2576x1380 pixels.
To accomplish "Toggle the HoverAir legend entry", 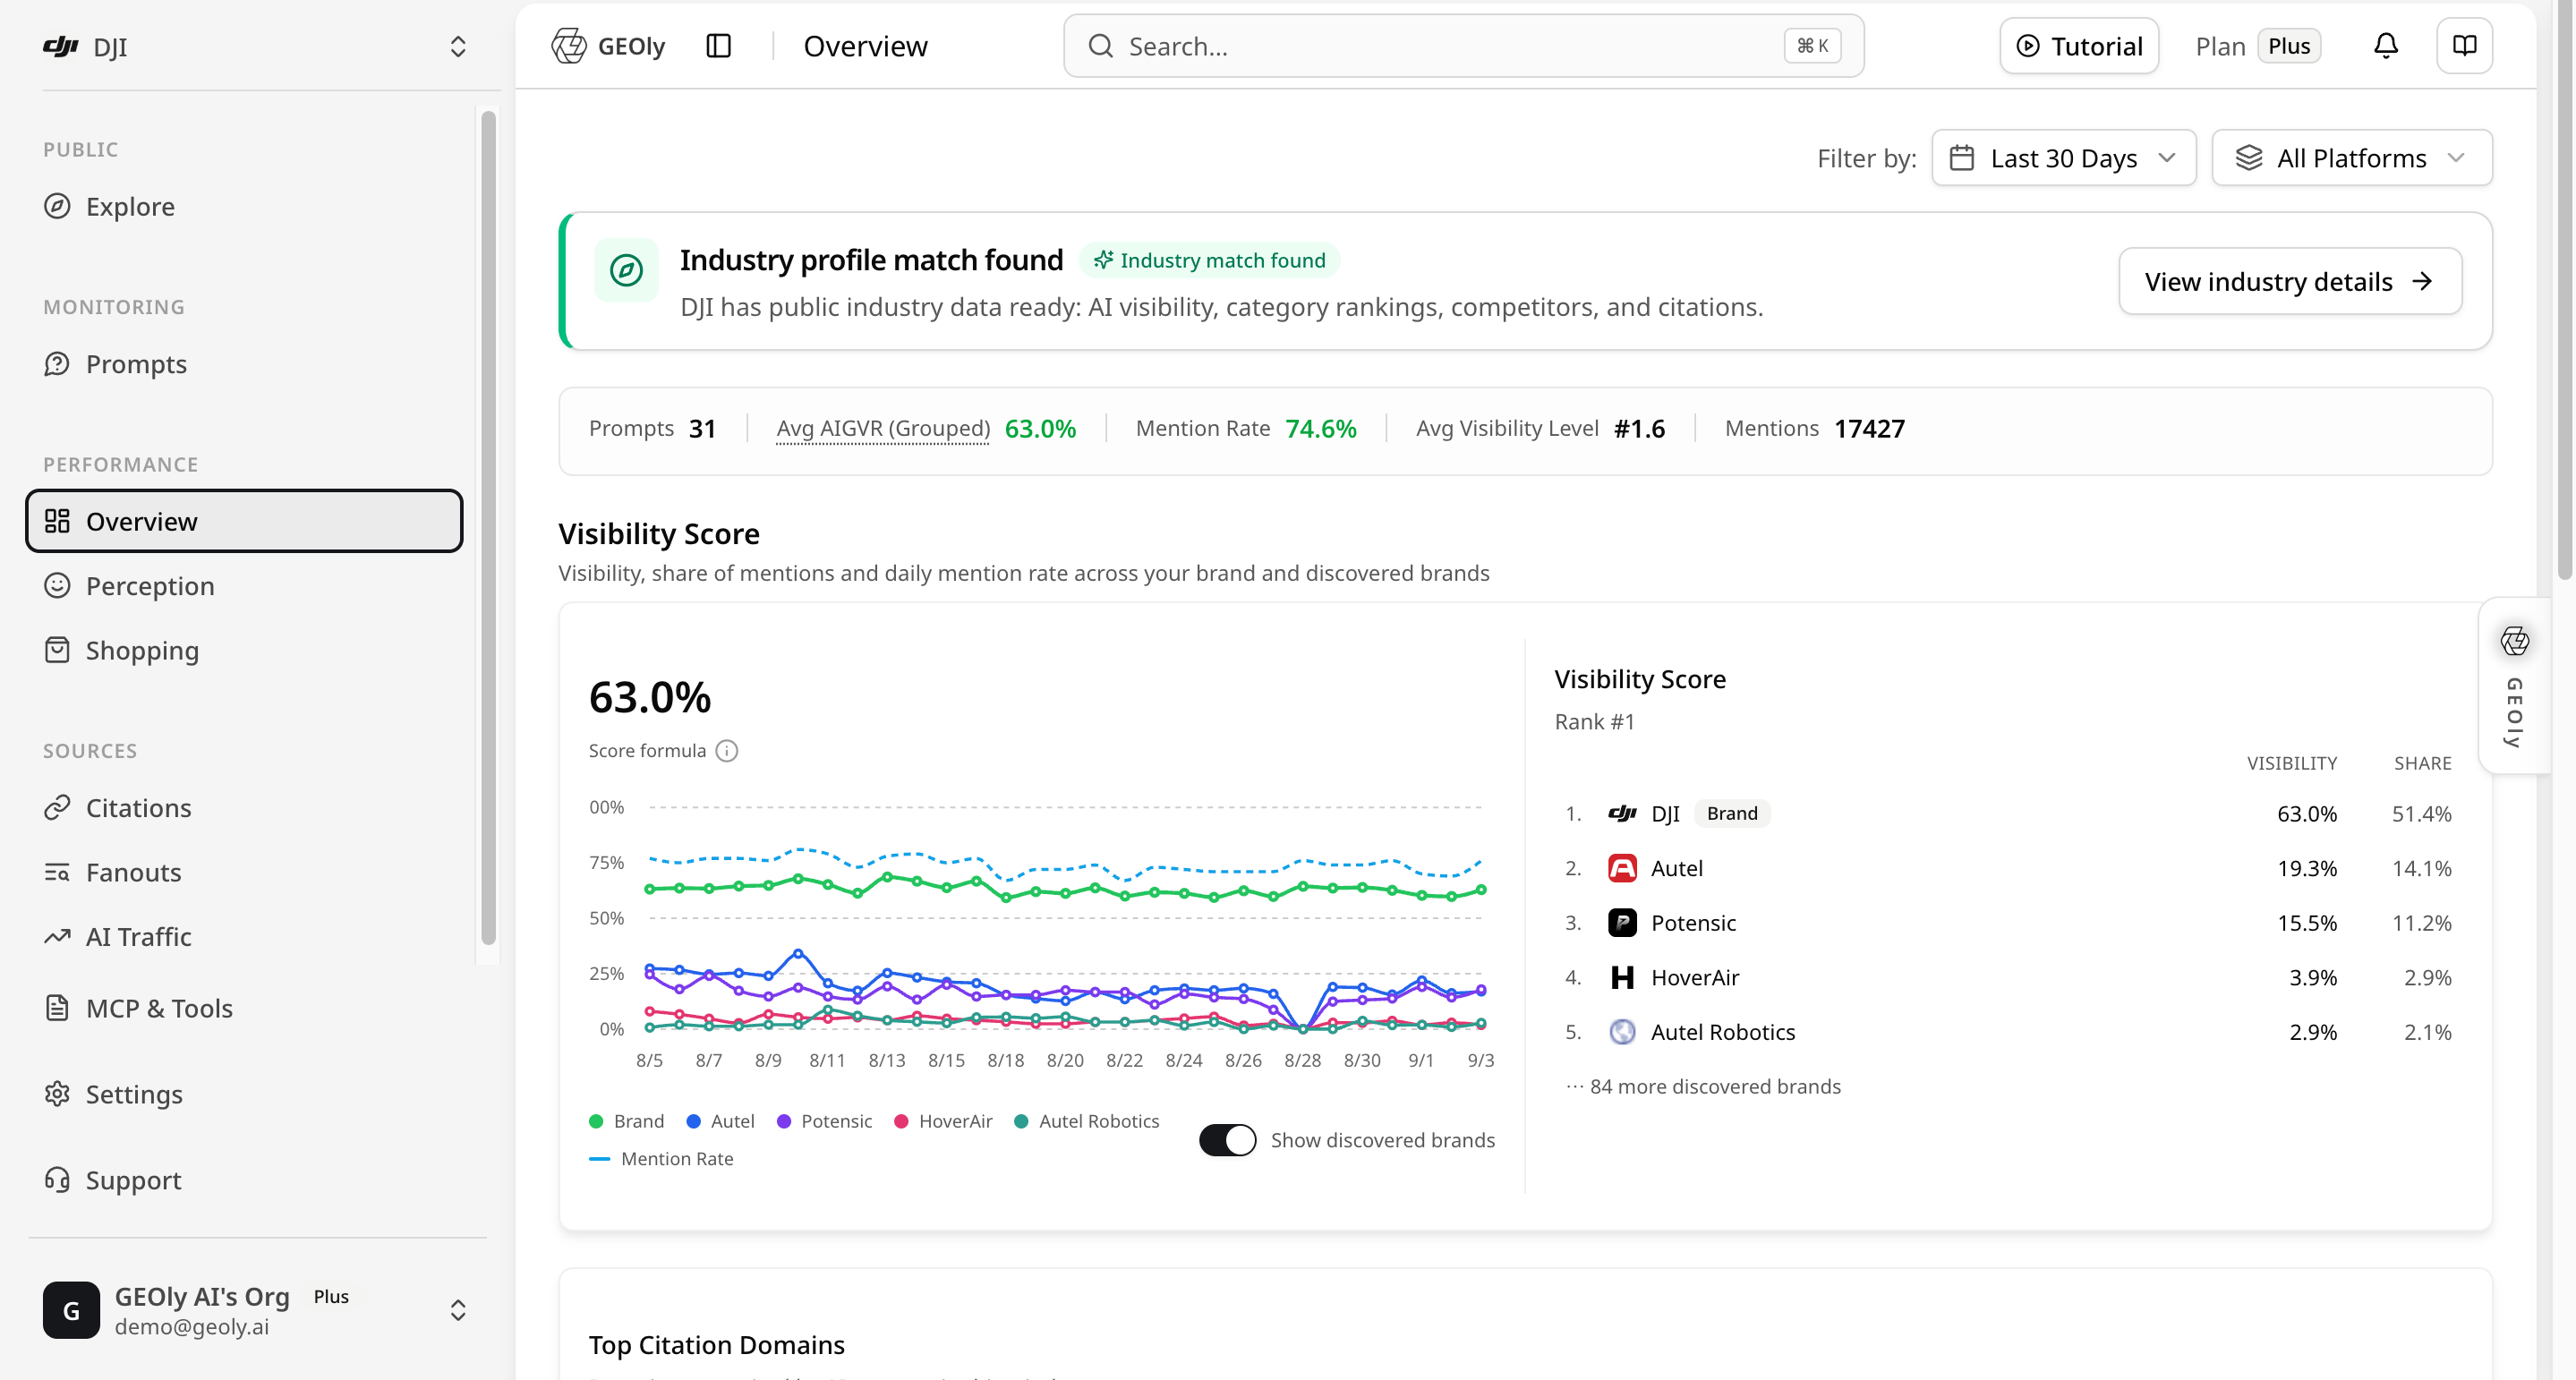I will coord(943,1121).
